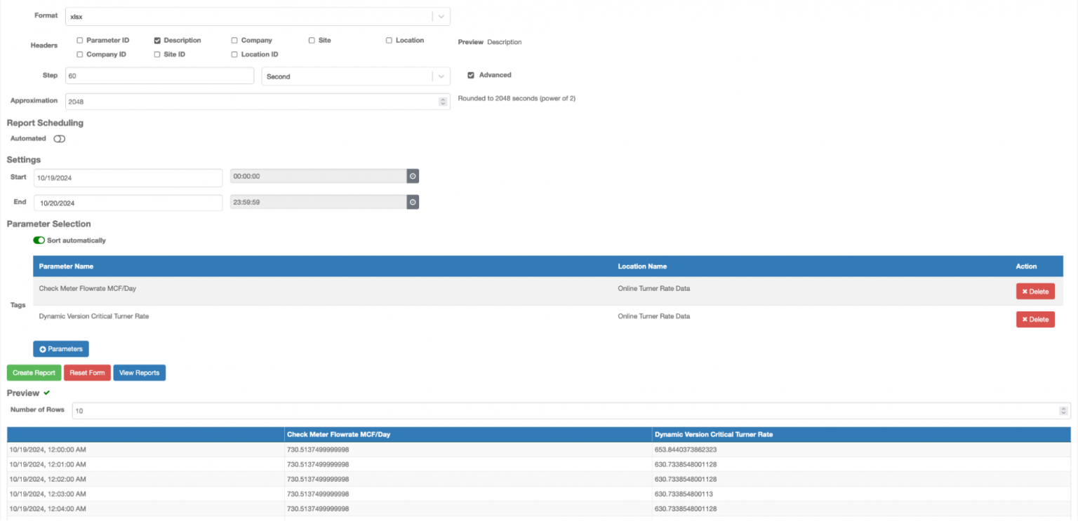The image size is (1078, 521).
Task: Uncheck the Advanced checkbox
Action: point(470,75)
